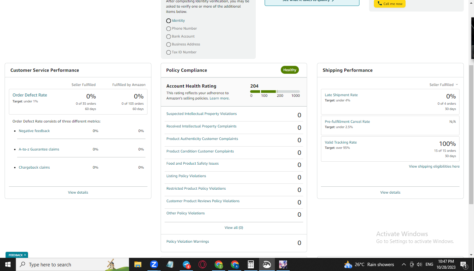
Task: Open Chrome profile Z from the taskbar
Action: [x=219, y=264]
